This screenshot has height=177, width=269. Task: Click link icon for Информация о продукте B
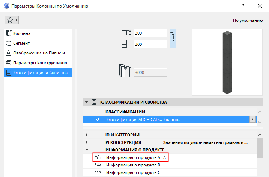click(x=98, y=165)
